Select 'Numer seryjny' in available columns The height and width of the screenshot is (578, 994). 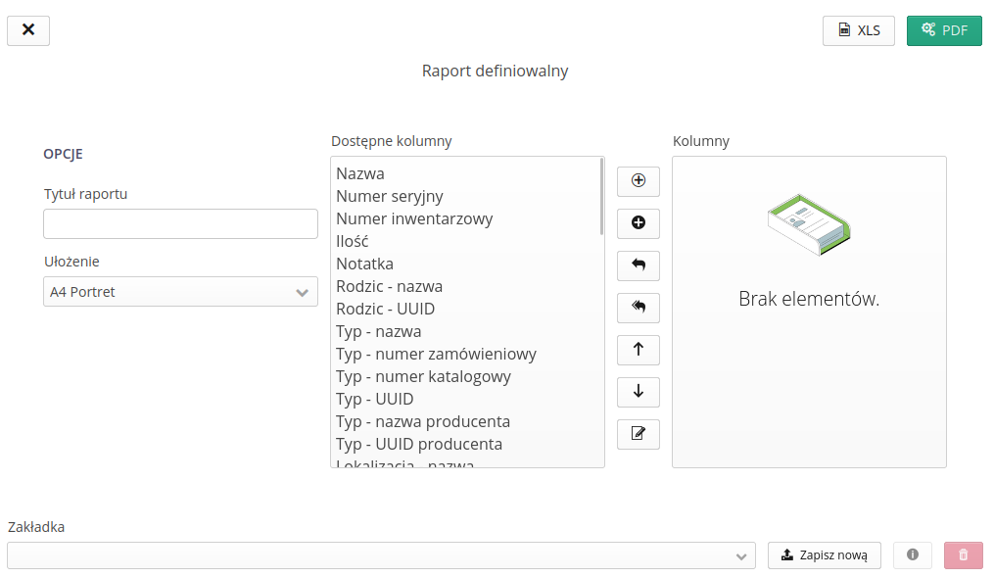click(x=390, y=196)
